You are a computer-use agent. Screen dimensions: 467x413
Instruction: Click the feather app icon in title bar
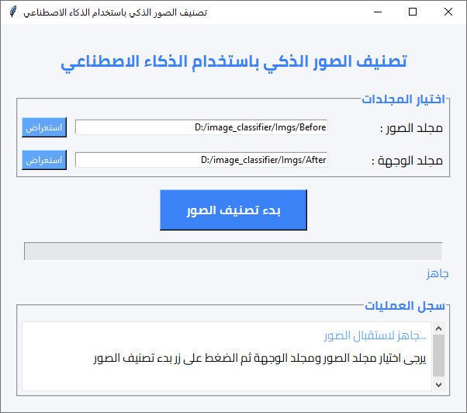tap(12, 12)
